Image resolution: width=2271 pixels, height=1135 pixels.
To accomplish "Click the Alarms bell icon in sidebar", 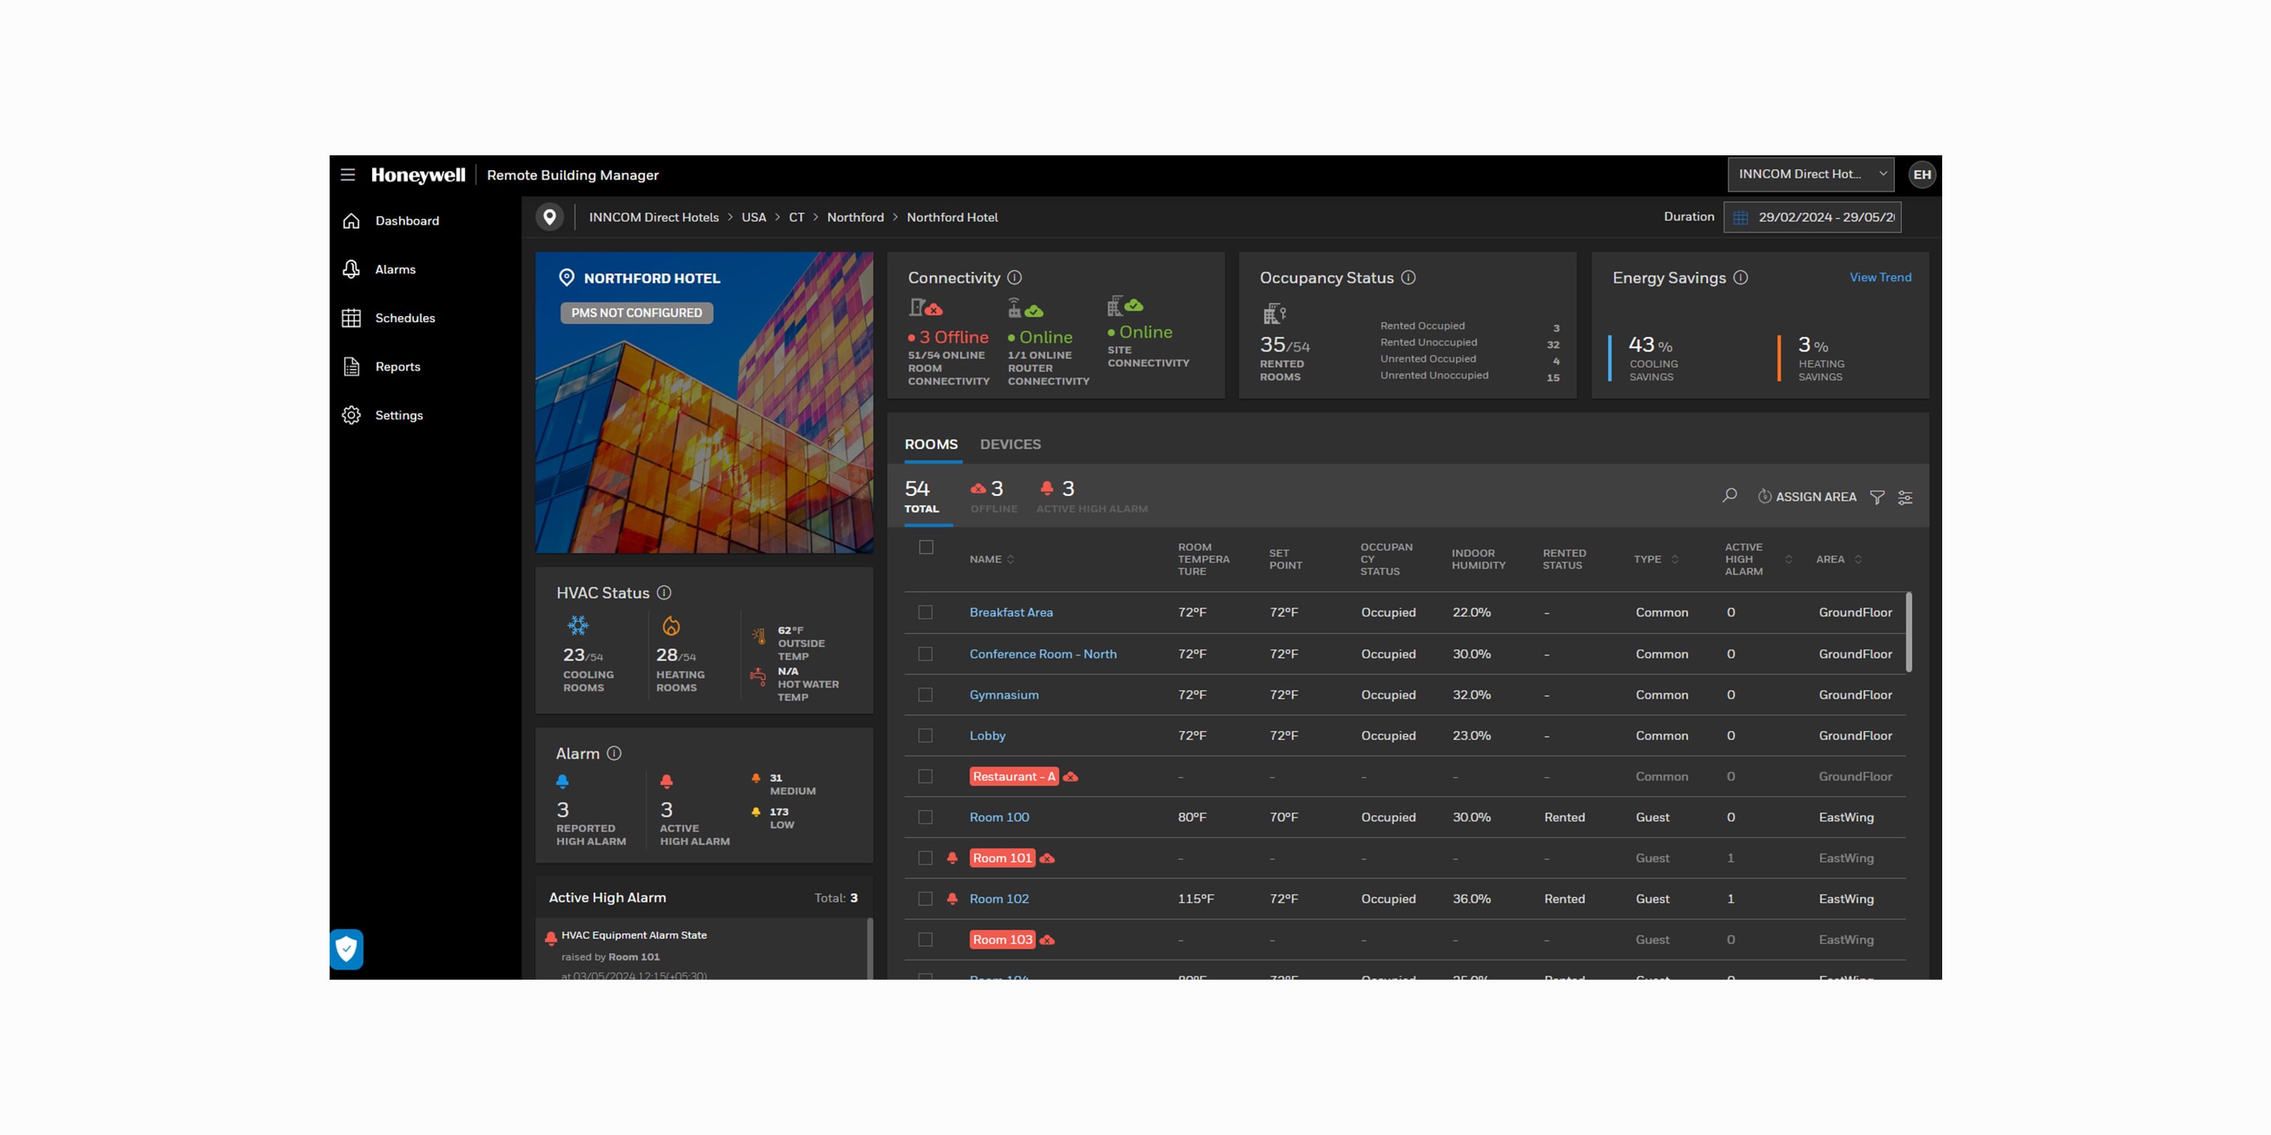I will (351, 269).
